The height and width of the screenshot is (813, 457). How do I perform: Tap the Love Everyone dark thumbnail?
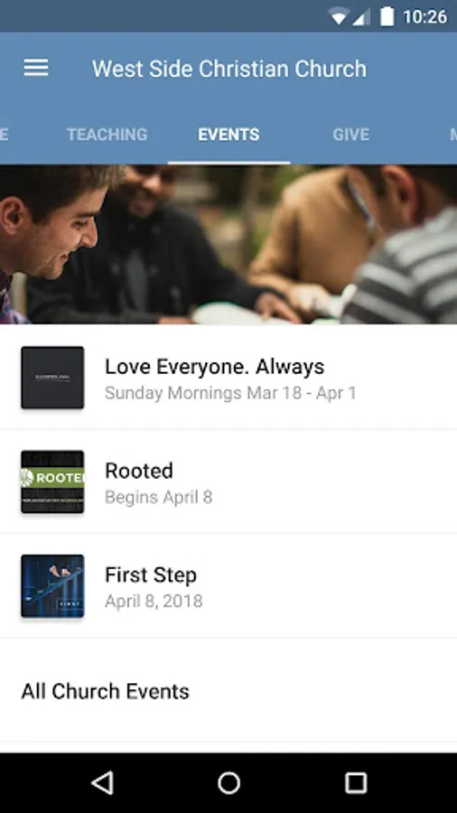[x=52, y=378]
